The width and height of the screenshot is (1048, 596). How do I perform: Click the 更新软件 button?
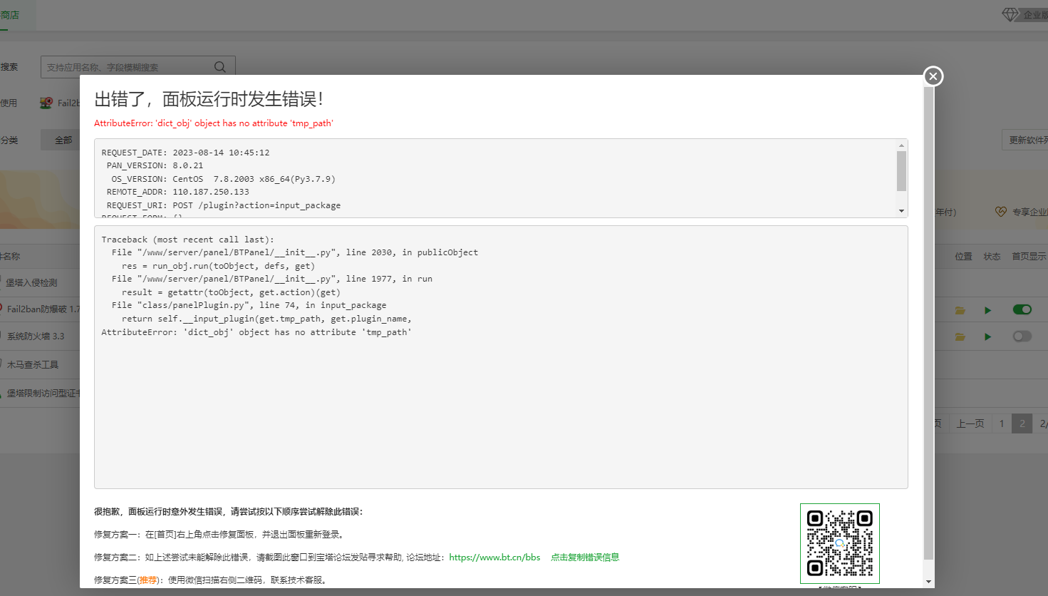(x=1026, y=140)
